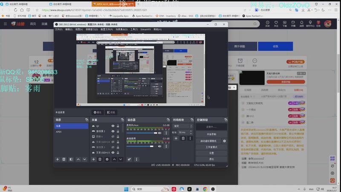Show the hidden 游戏源 3 source
Viewport: 341px width, 192px height.
click(x=113, y=147)
